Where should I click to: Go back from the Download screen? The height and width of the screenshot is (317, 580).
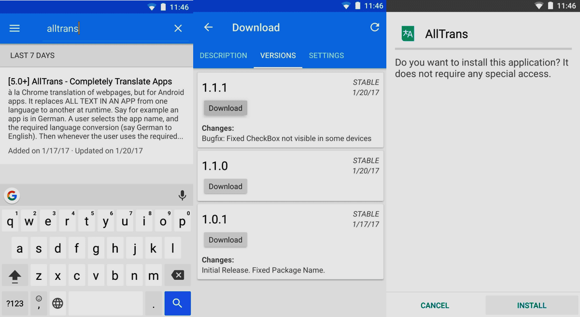click(208, 28)
